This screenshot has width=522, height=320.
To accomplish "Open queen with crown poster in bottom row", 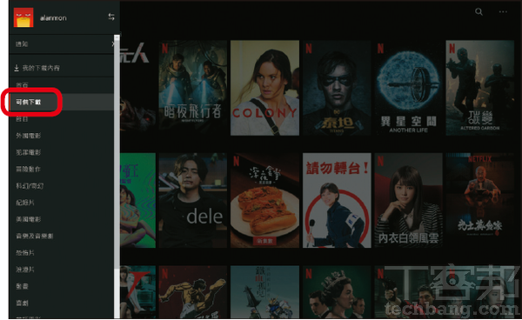I will click(x=337, y=292).
